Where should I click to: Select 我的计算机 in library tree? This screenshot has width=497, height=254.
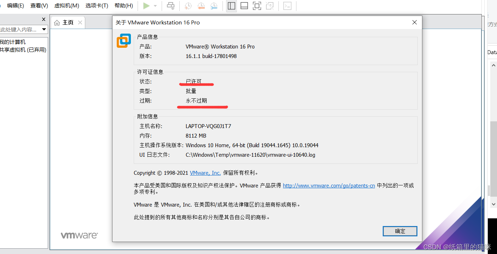point(13,42)
